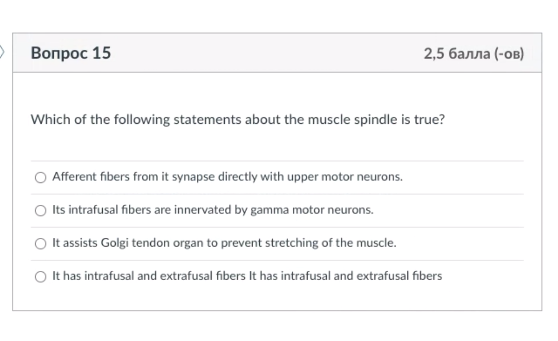Click 'gamma motor neurons' in the second answer
The width and height of the screenshot is (558, 341).
311,210
